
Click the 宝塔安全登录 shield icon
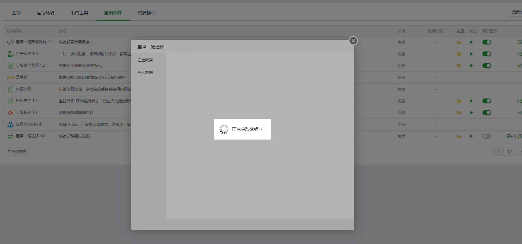(x=11, y=66)
